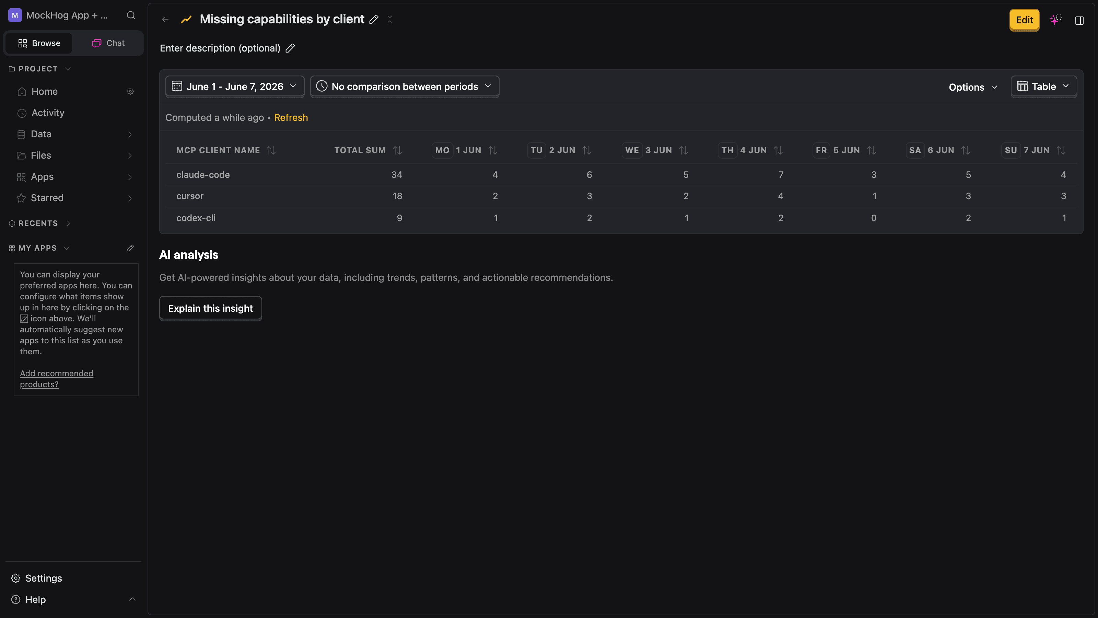The width and height of the screenshot is (1098, 618).
Task: Expand the Apps menu
Action: [130, 177]
